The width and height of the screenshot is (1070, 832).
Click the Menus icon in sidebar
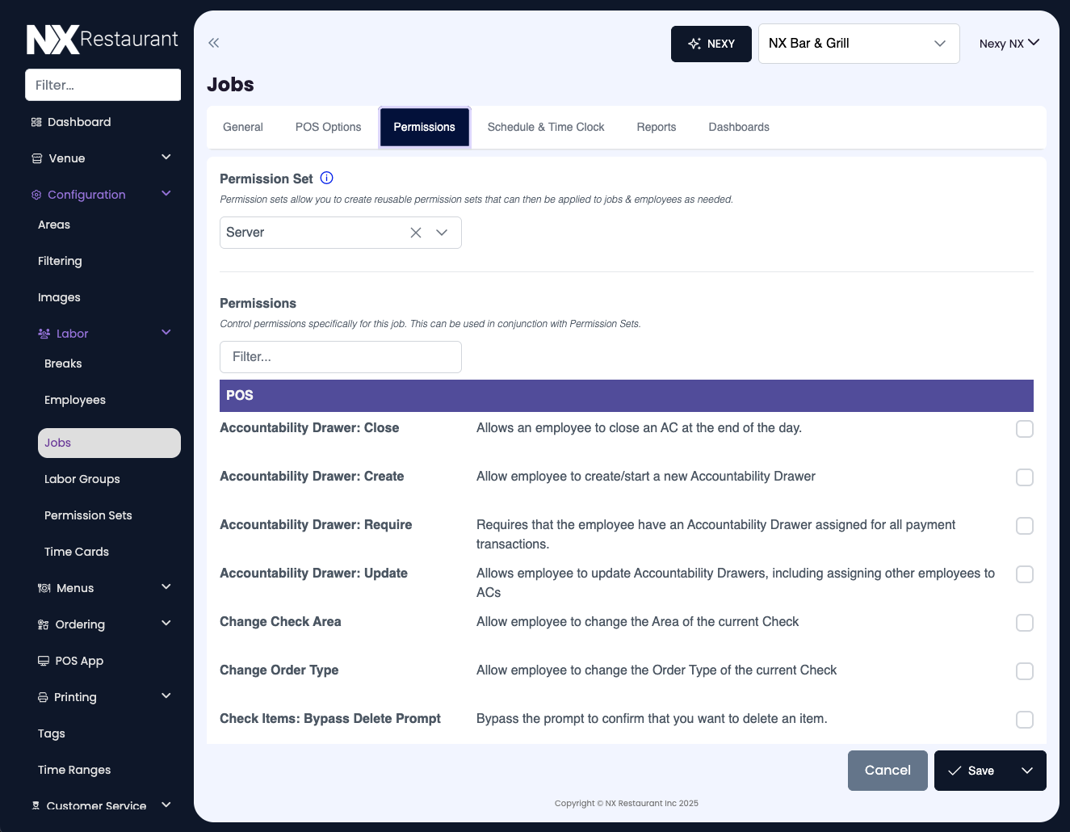pyautogui.click(x=44, y=588)
